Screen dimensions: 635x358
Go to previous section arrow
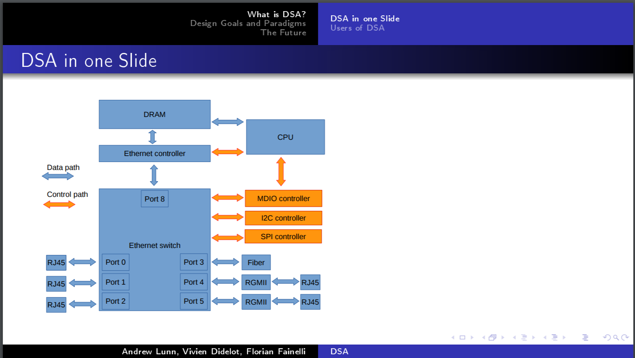click(545, 338)
